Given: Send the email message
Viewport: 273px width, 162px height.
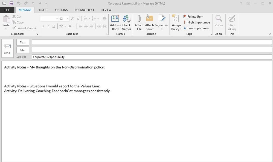Looking at the screenshot, I should (x=7, y=48).
